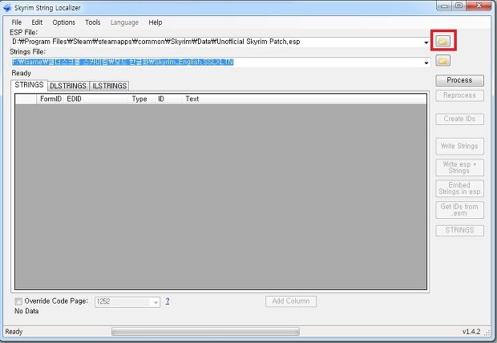Open the code page 1252 dropdown
This screenshot has width=497, height=343.
[156, 302]
